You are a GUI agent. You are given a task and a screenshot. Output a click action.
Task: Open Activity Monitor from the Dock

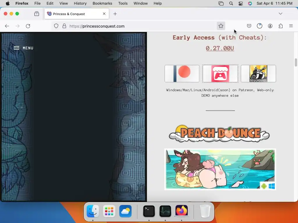coord(165,211)
